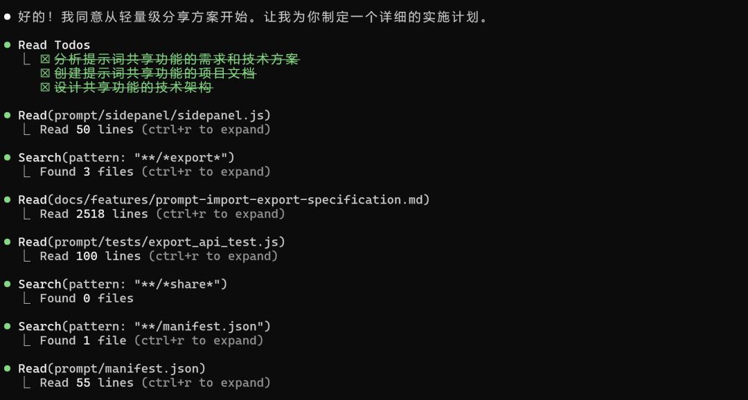Toggle the checked box for 设计共享功能的技术架构
Viewport: 748px width, 400px height.
pos(45,88)
